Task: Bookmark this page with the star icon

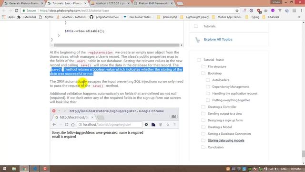Action: click(x=237, y=11)
